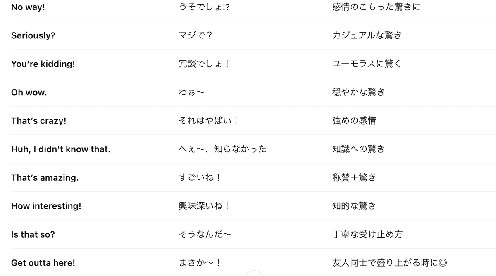496x276 pixels.
Task: Select the note "カジュアルな驚き"
Action: click(x=367, y=35)
